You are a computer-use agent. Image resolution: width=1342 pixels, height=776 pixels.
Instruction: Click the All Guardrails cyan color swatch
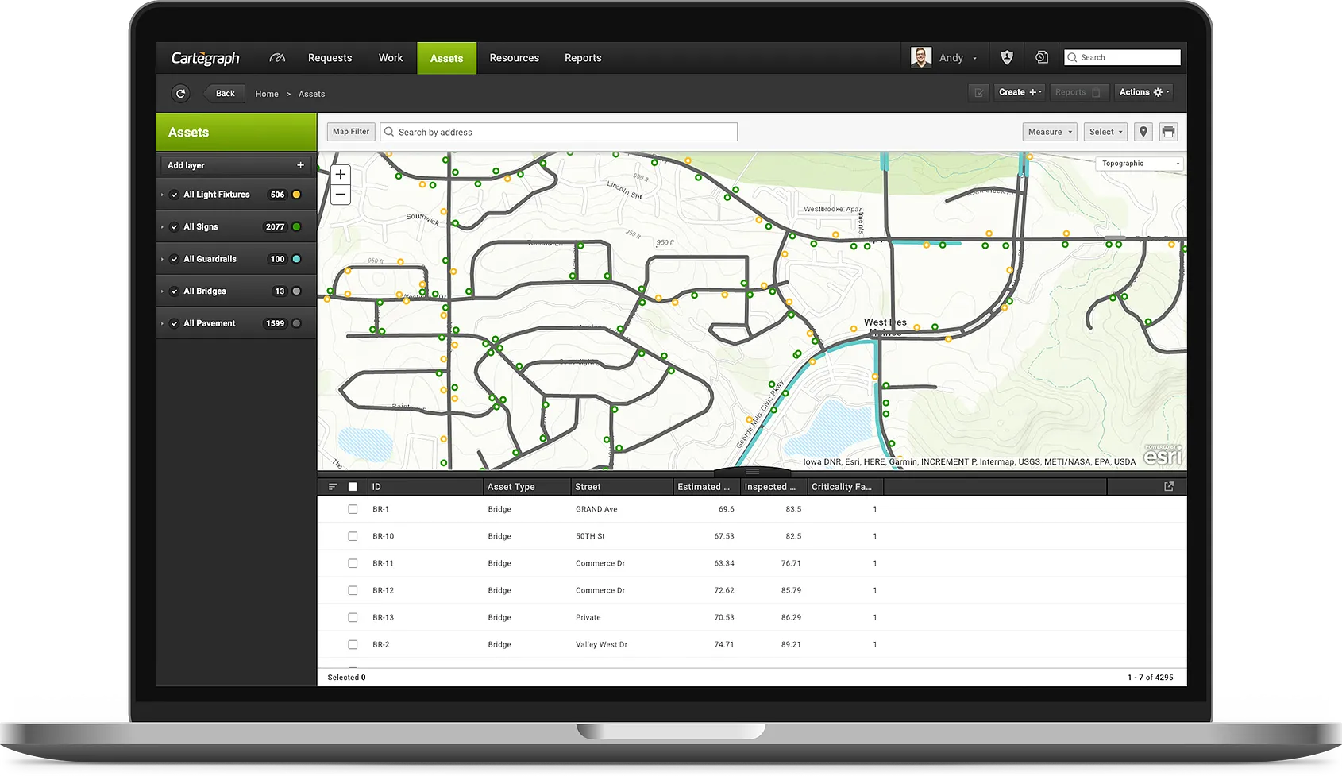(x=297, y=259)
